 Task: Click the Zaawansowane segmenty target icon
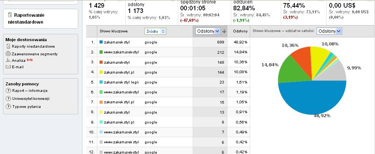[8, 54]
